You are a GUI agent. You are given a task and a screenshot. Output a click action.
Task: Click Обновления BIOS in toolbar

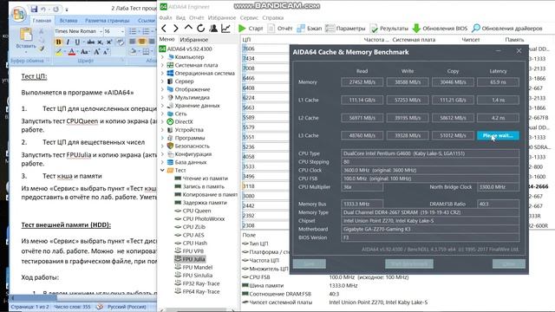[x=440, y=29]
